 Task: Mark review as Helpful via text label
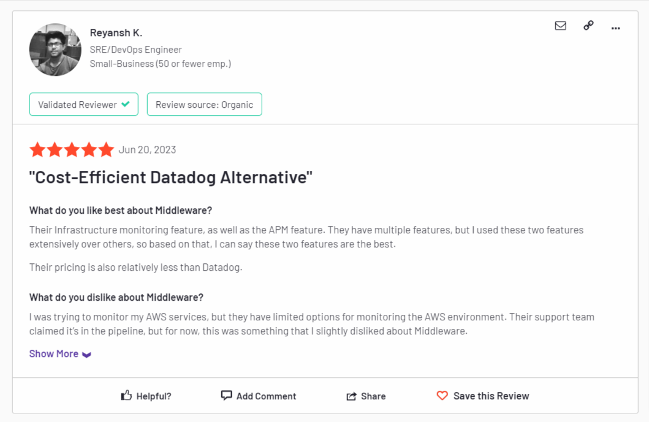click(x=153, y=396)
